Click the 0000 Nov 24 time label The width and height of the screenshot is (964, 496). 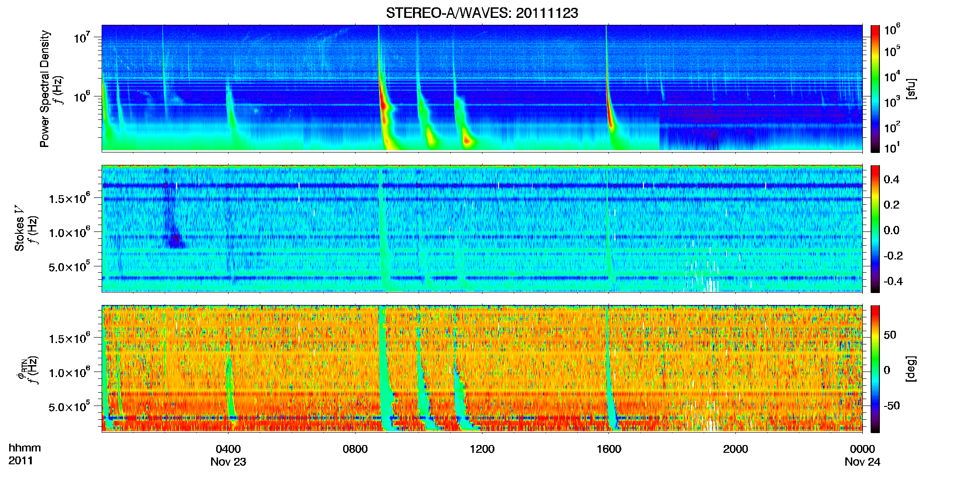[862, 455]
